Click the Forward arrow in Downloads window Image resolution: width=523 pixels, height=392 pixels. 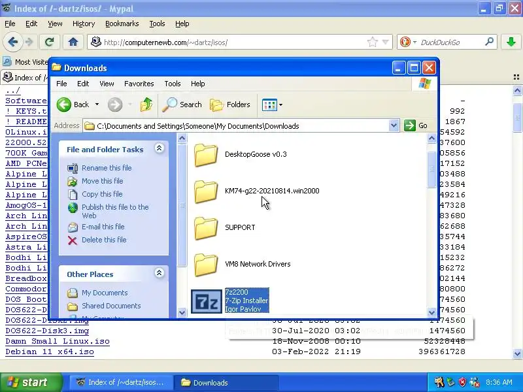tap(115, 105)
